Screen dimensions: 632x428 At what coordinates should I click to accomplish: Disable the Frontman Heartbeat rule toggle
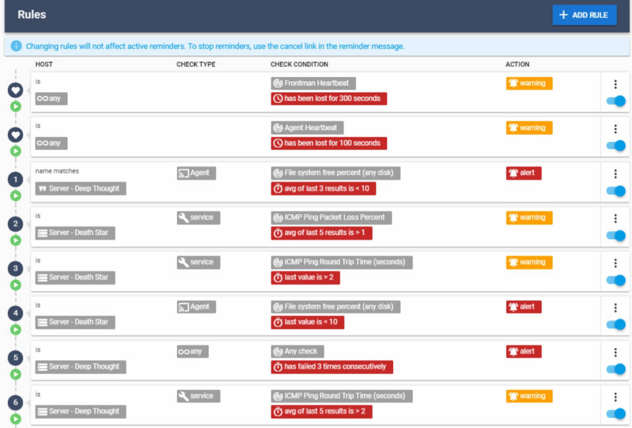(x=616, y=101)
